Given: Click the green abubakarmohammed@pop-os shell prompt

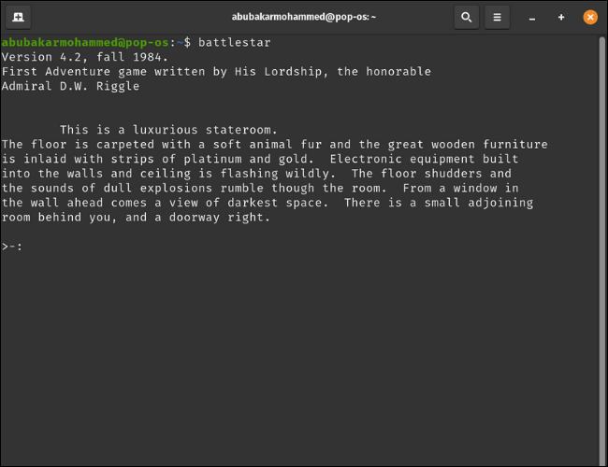Looking at the screenshot, I should [x=86, y=43].
